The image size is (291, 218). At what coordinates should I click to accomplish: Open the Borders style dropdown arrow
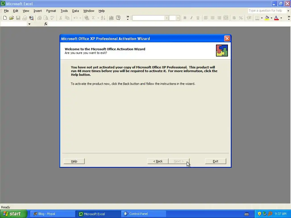262,18
